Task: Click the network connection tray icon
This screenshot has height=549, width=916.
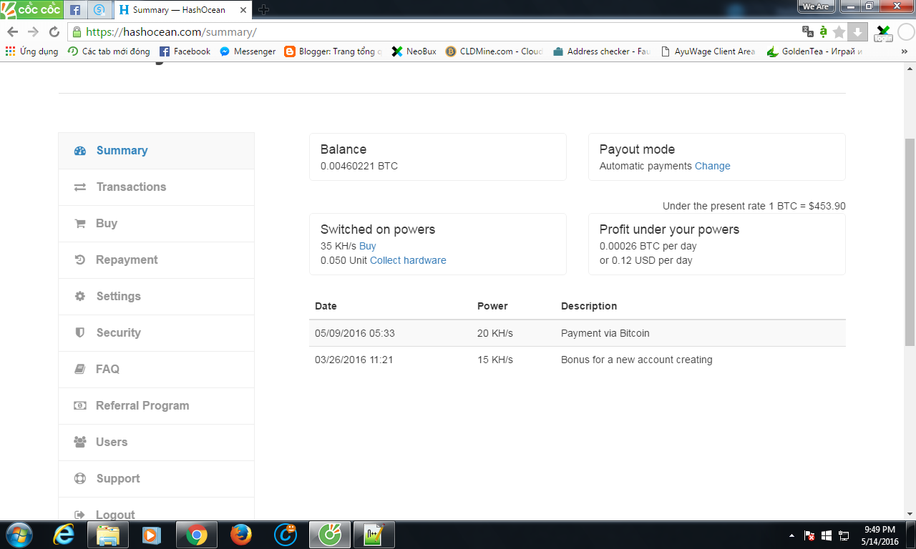Action: 844,535
